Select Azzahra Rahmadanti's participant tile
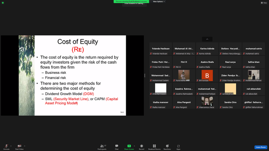The image size is (269, 151). [x=184, y=89]
